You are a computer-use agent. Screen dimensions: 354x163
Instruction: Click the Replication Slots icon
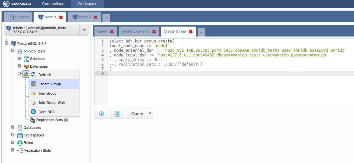20,150
